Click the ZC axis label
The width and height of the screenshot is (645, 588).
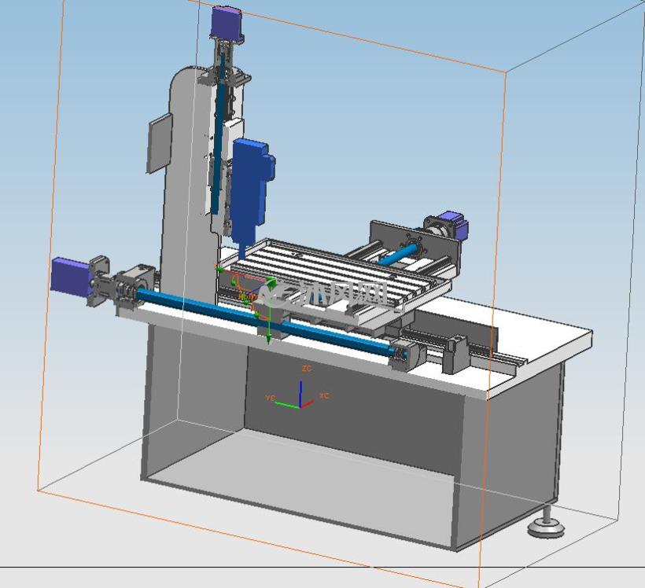(x=307, y=369)
